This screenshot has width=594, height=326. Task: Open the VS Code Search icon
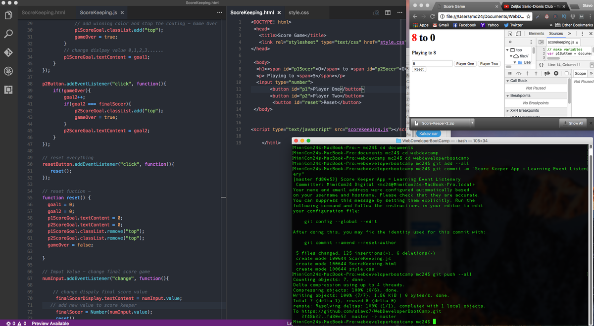pyautogui.click(x=8, y=34)
